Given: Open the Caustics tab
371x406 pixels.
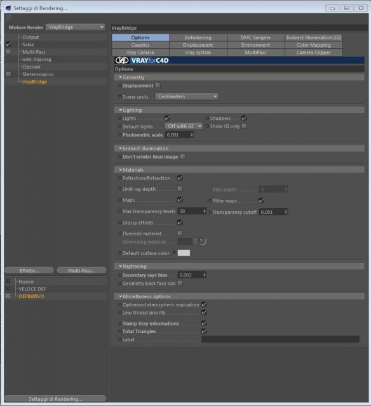Looking at the screenshot, I should 140,45.
